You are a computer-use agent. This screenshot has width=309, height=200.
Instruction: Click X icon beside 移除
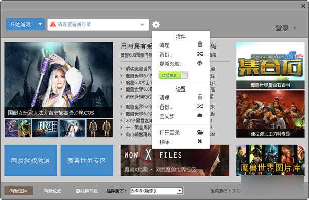point(200,141)
